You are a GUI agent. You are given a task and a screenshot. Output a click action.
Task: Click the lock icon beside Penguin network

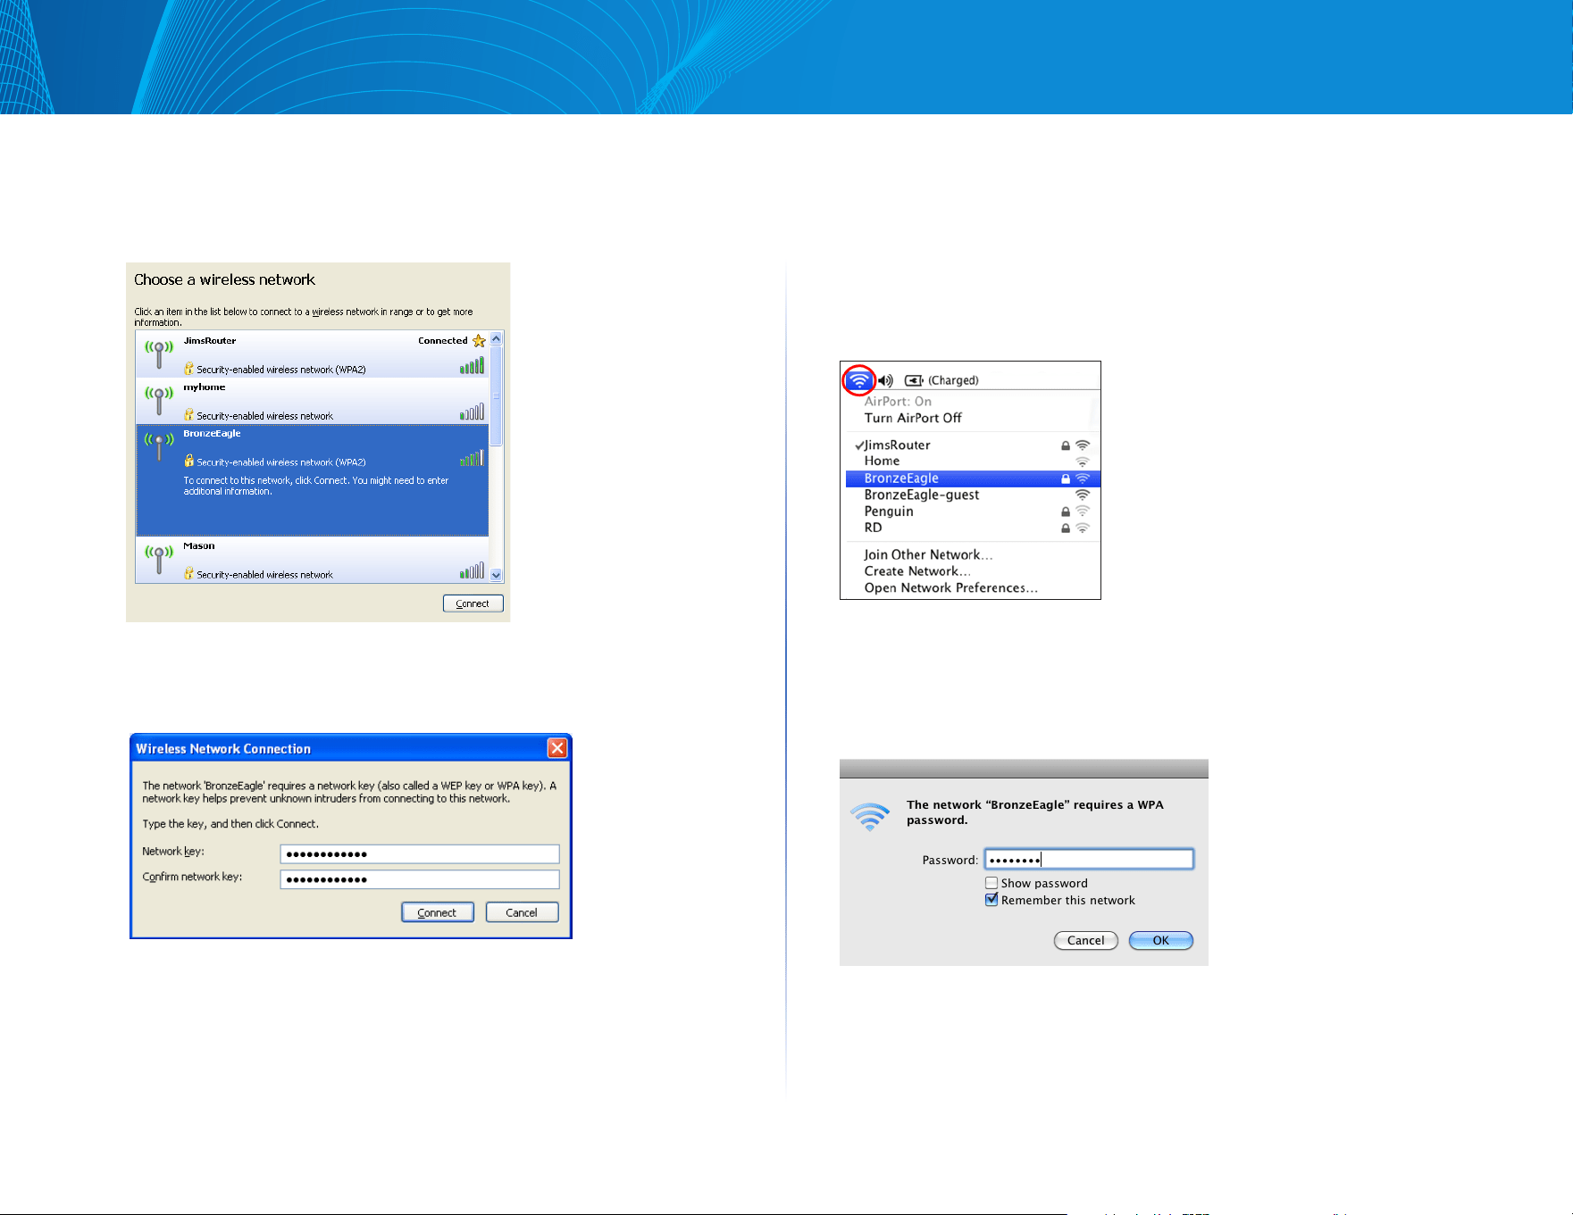pyautogui.click(x=1066, y=512)
